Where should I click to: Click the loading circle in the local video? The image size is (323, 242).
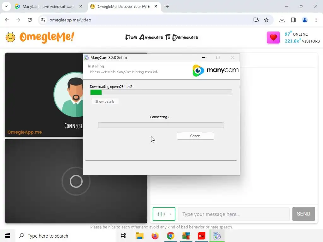pos(76,181)
